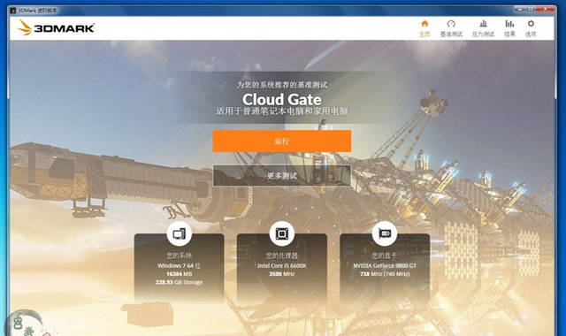This screenshot has height=336, width=566.
Task: Click the Windows 7 64 位 system card text
Action: tap(179, 265)
